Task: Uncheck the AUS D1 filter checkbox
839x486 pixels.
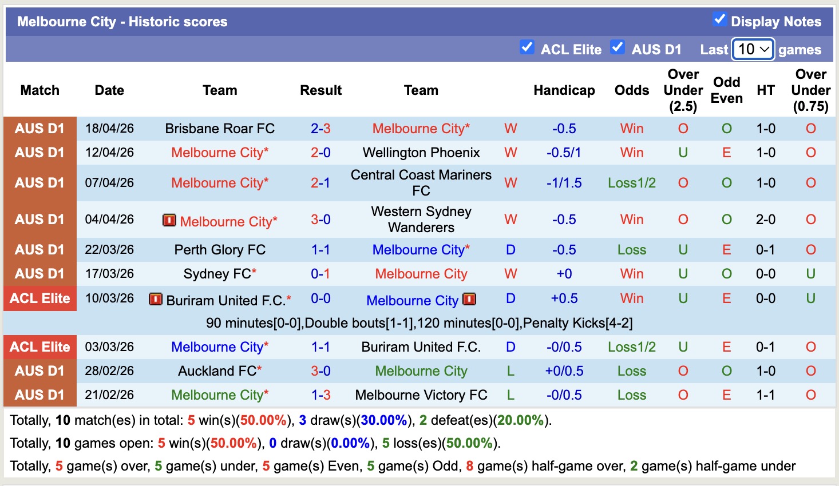Action: click(618, 47)
